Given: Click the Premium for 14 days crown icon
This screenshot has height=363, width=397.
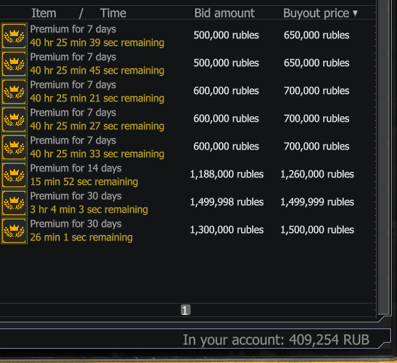Looking at the screenshot, I should 14,175.
